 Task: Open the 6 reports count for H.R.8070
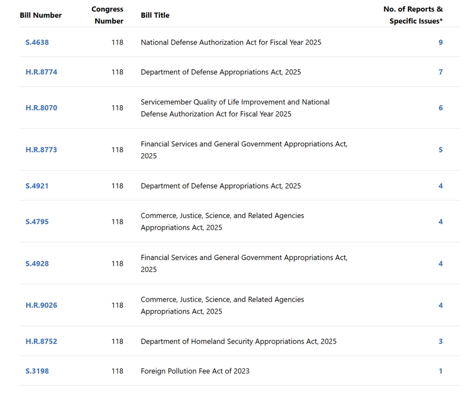[x=440, y=108]
